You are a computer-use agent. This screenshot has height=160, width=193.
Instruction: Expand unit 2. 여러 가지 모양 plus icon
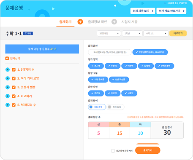coord(8,78)
